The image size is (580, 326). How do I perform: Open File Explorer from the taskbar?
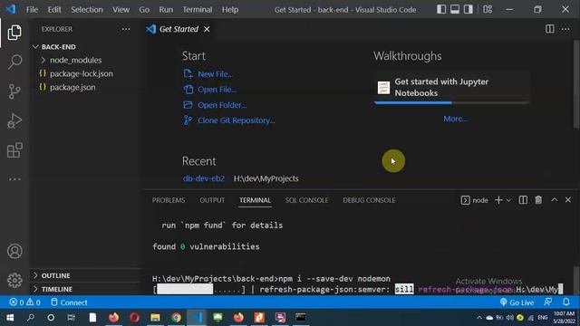(155, 318)
